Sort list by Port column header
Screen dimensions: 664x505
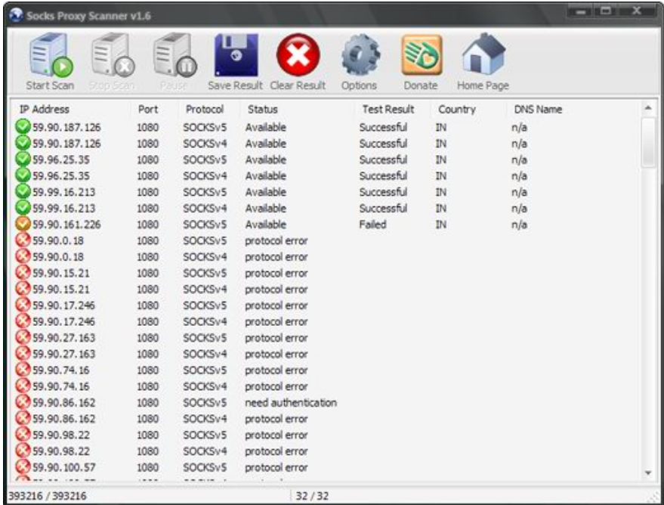point(148,110)
